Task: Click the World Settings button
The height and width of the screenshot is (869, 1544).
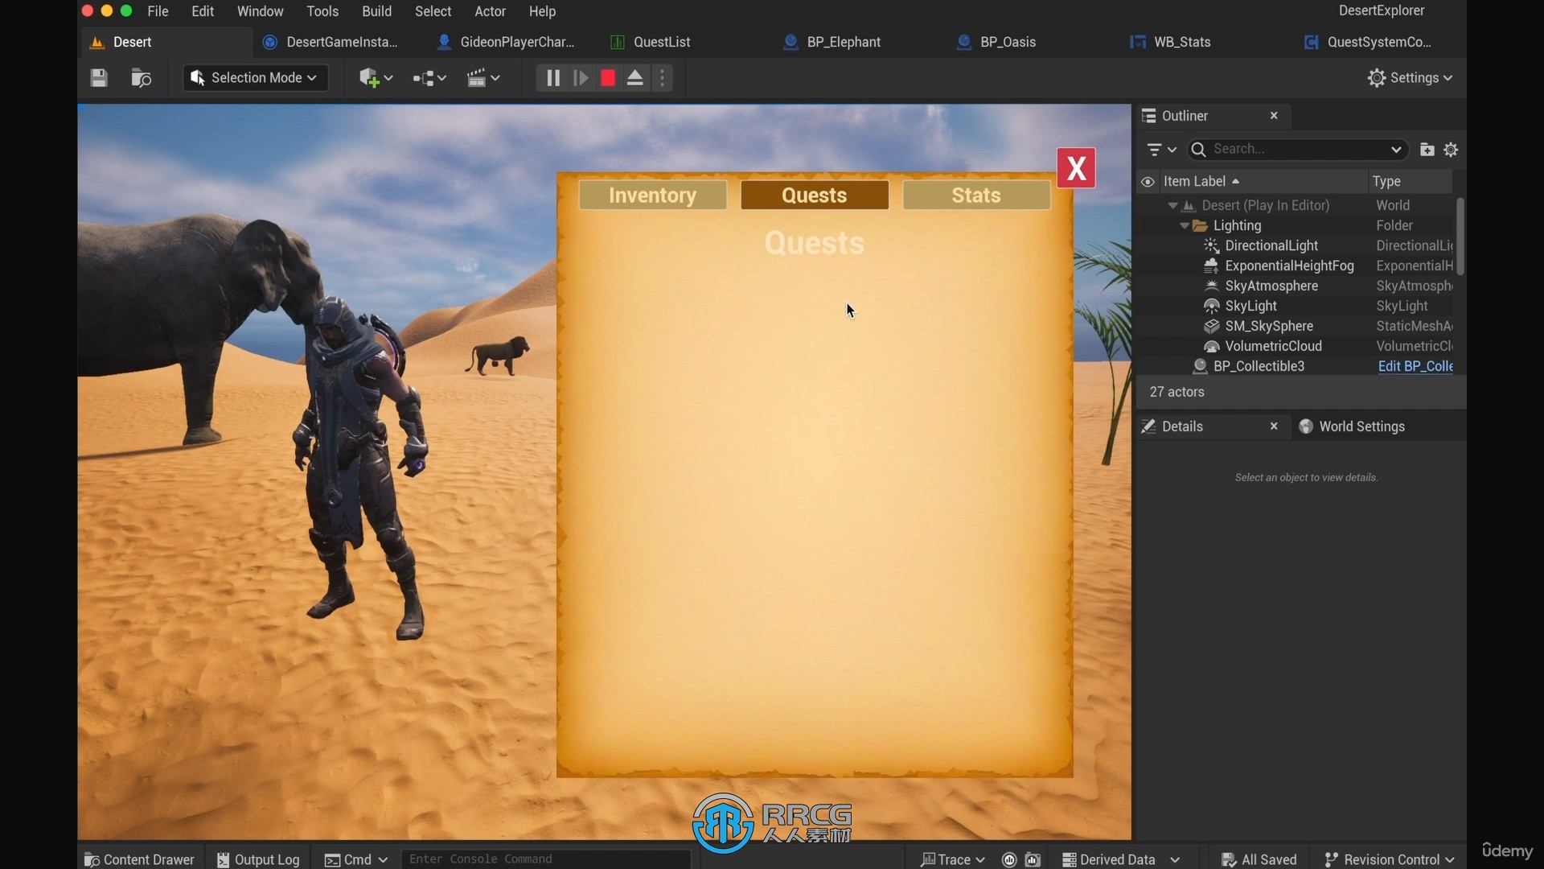Action: coord(1361,426)
